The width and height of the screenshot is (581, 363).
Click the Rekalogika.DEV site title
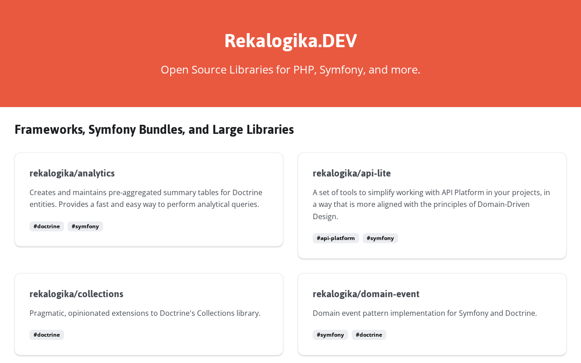pyautogui.click(x=290, y=41)
